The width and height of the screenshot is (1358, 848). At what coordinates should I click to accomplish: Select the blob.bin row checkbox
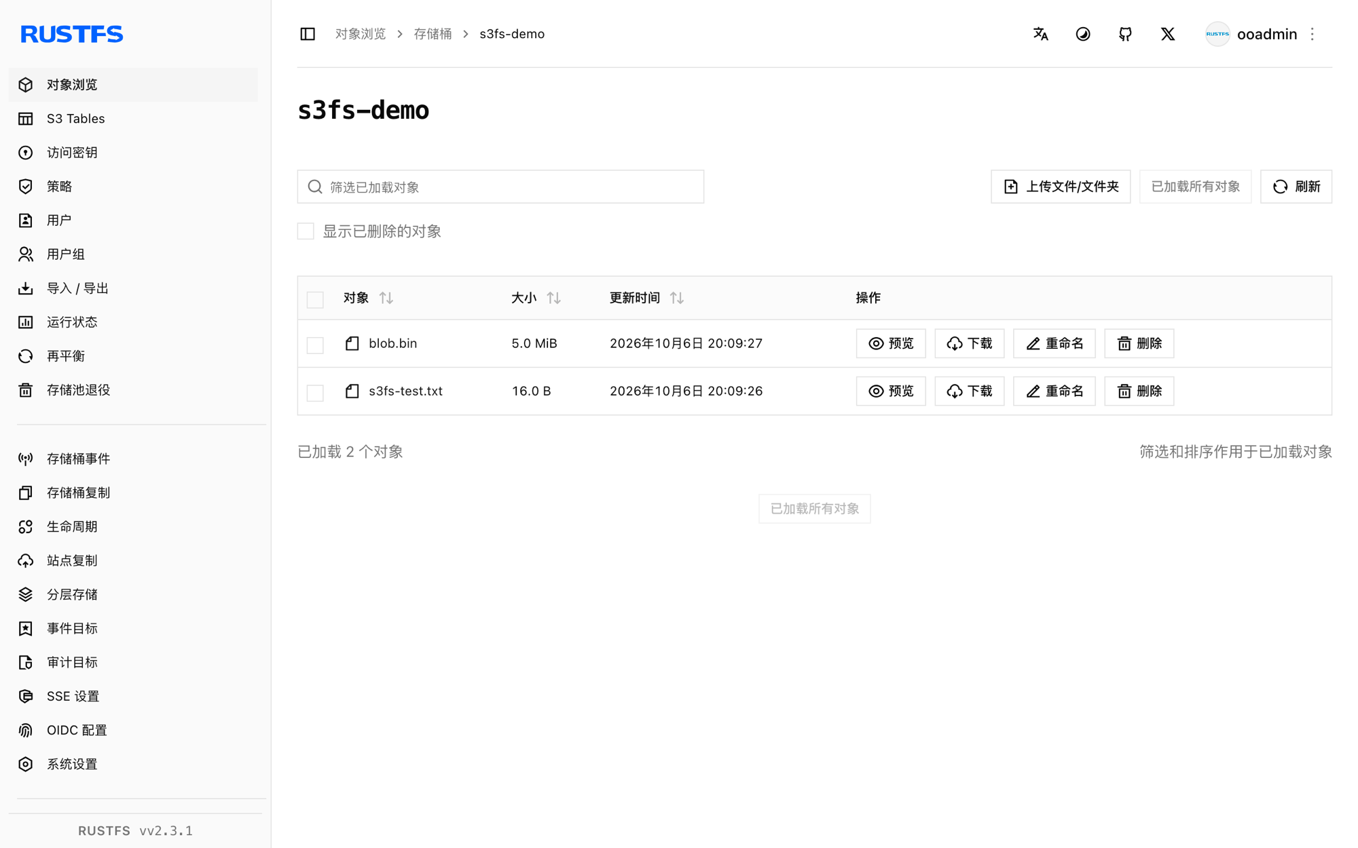click(315, 345)
